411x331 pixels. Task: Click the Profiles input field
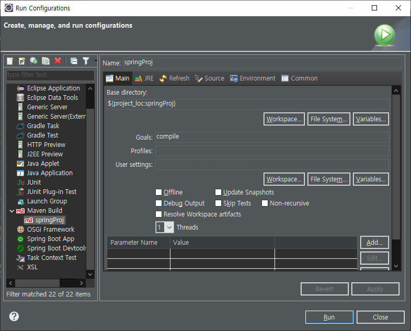272,151
